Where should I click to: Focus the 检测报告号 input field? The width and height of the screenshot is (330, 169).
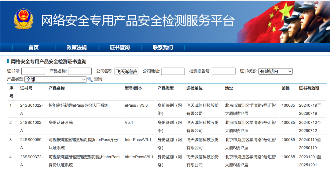click(223, 71)
